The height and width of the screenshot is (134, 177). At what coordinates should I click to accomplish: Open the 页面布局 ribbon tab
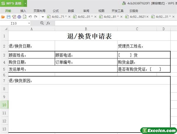tap(40, 11)
